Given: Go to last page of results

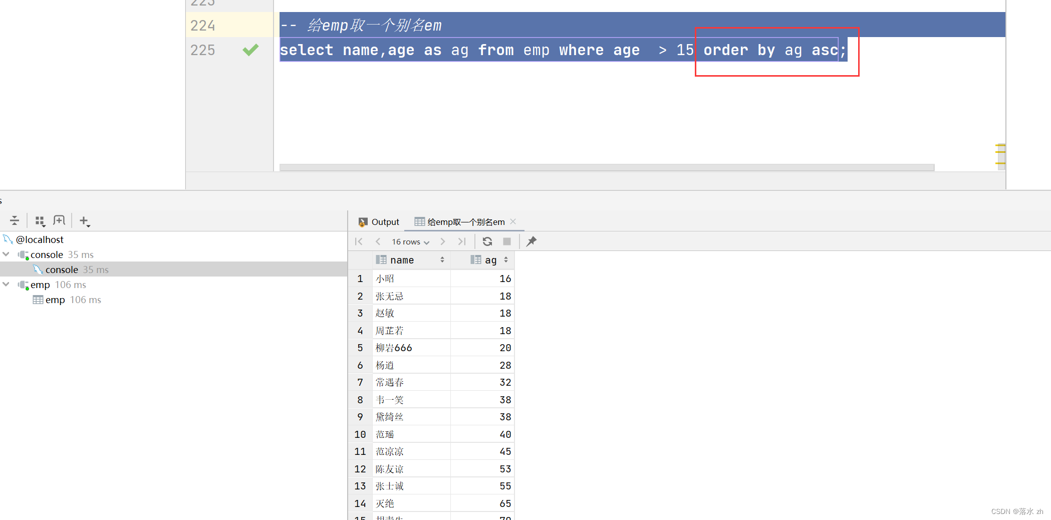Looking at the screenshot, I should click(462, 241).
